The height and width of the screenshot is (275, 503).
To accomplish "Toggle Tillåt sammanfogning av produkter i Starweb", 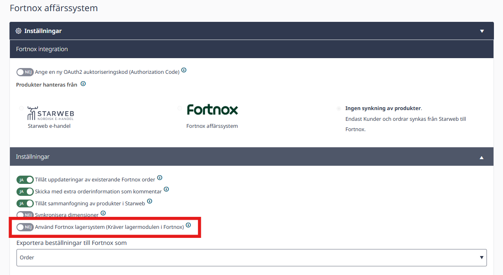I will tap(25, 203).
